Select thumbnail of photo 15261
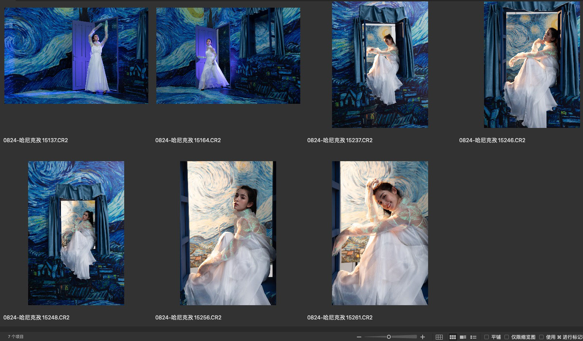583x341 pixels. [380, 233]
